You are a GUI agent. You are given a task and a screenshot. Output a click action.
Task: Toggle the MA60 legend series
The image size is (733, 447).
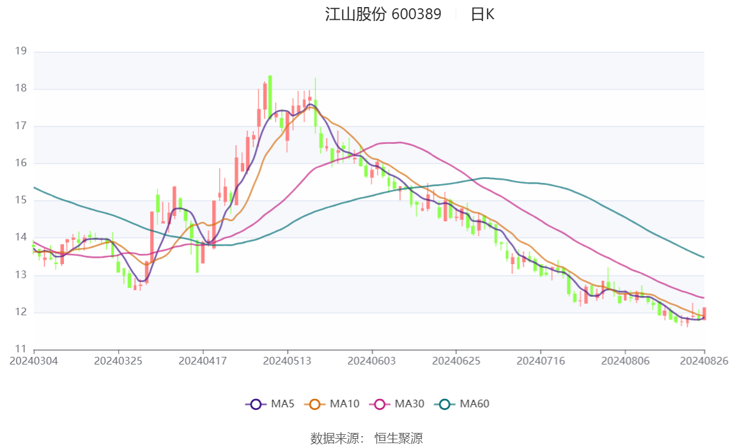pyautogui.click(x=462, y=404)
